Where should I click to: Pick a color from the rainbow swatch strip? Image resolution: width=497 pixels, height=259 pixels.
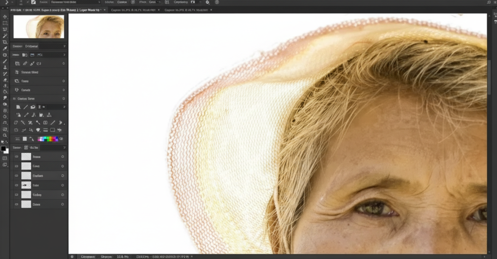tap(48, 139)
